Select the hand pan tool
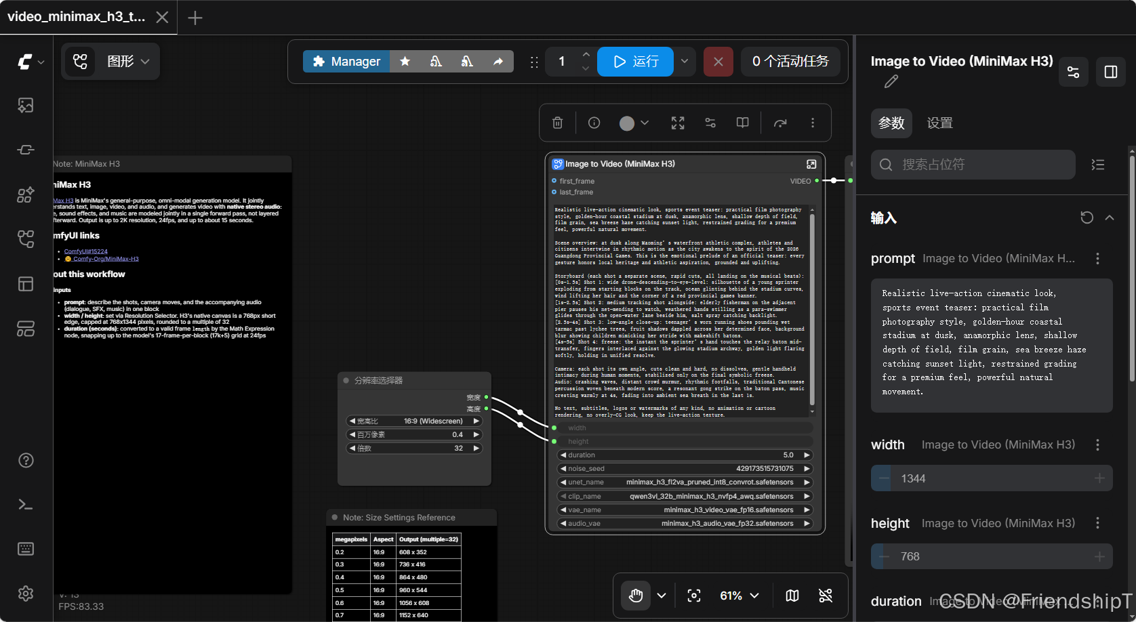1136x622 pixels. click(636, 596)
